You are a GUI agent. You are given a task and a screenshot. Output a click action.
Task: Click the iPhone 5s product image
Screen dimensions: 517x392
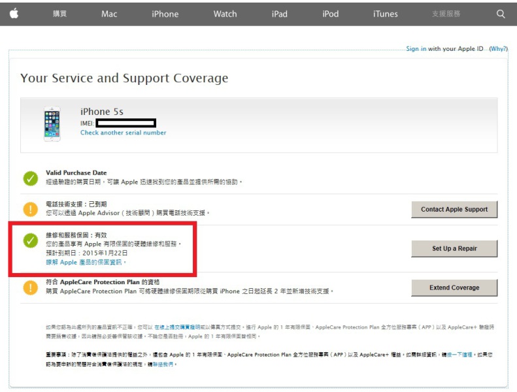pos(52,124)
